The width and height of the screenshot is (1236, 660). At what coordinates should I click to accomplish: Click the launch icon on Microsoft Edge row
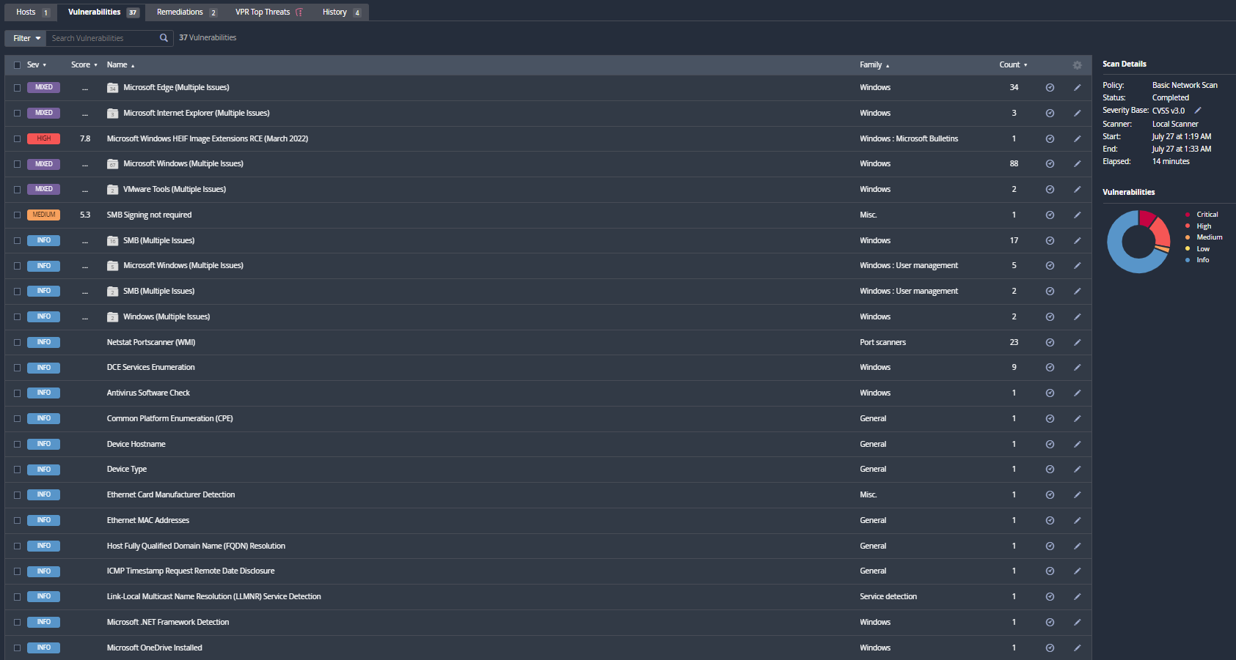click(x=1050, y=87)
